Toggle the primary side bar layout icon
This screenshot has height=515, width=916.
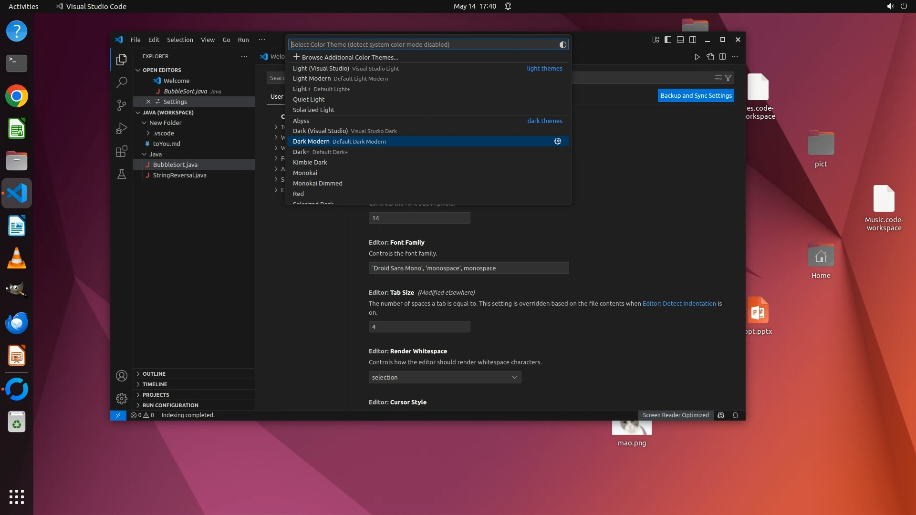pyautogui.click(x=668, y=40)
